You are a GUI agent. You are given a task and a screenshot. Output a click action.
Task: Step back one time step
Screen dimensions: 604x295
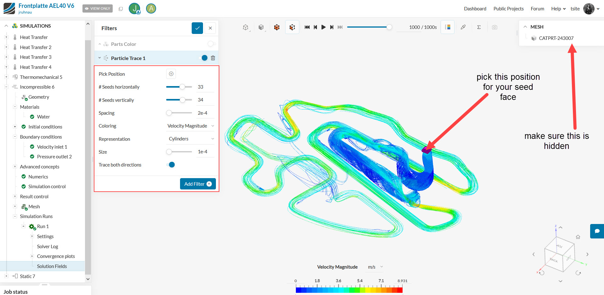[x=315, y=27]
